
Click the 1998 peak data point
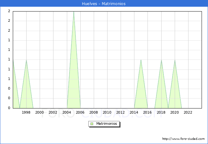pyautogui.click(x=26, y=60)
